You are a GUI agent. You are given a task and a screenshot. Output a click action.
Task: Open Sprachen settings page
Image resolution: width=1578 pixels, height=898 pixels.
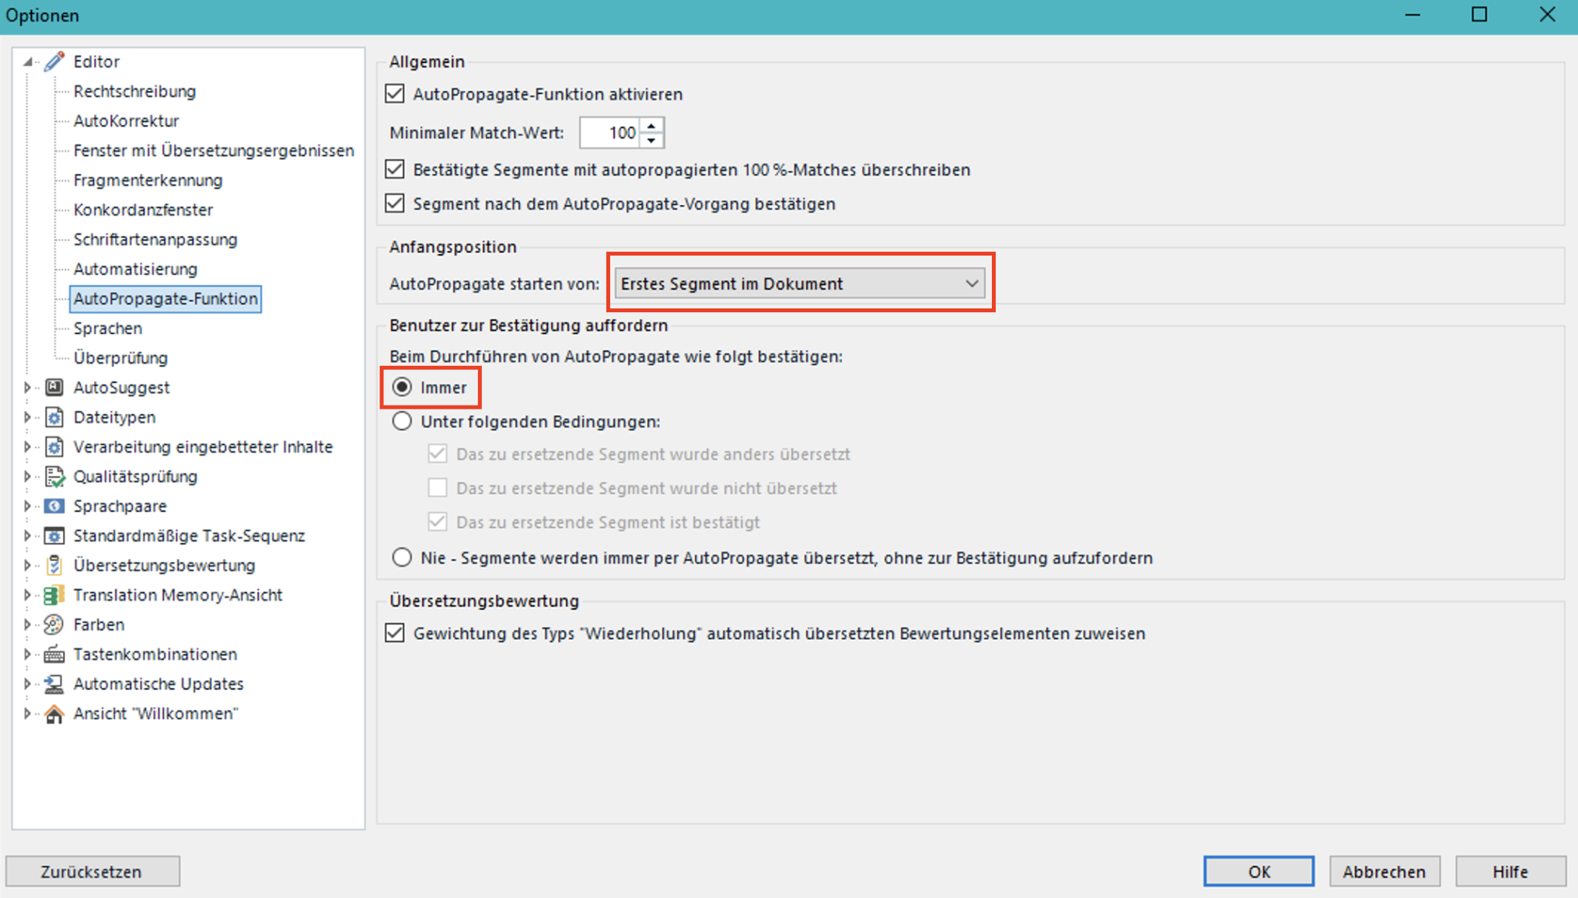[107, 328]
